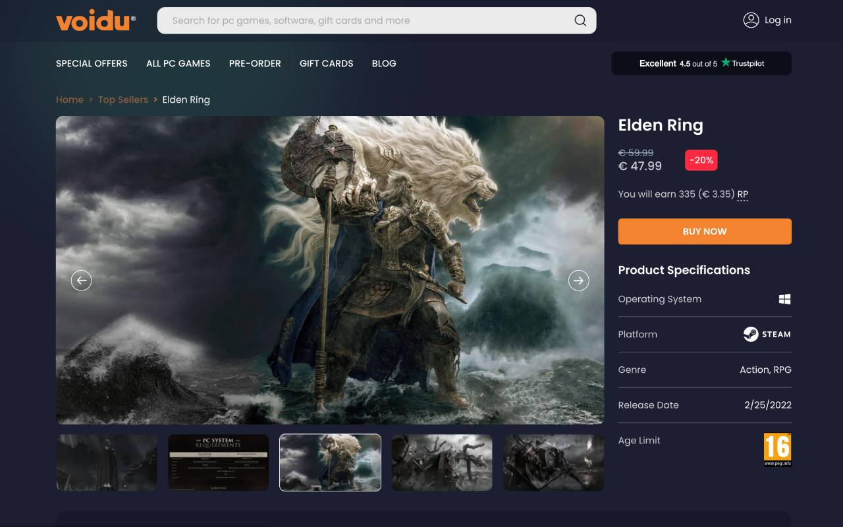Click the PEGI 16 age rating badge
The height and width of the screenshot is (527, 843).
777,450
